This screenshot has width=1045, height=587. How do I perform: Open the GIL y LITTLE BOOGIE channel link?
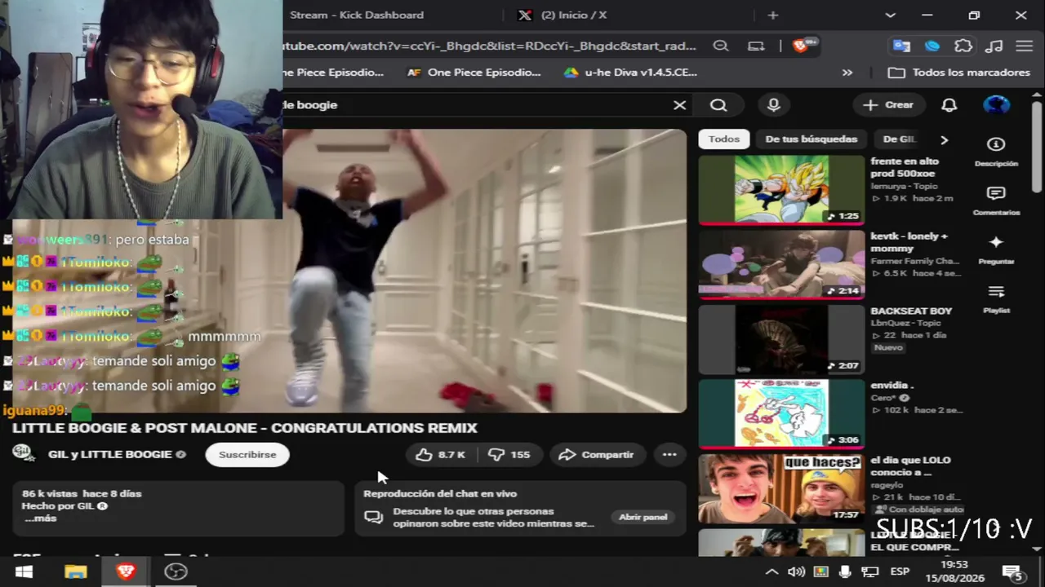(x=109, y=454)
